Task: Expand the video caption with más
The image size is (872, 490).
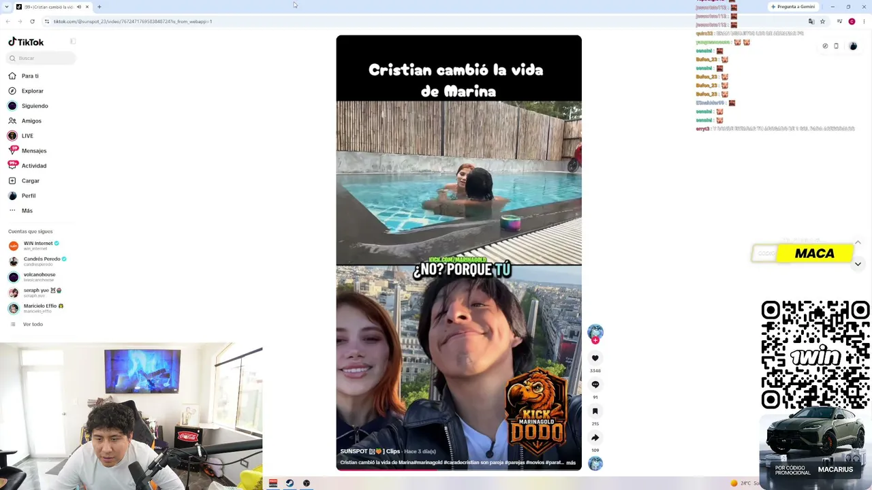Action: [x=571, y=463]
